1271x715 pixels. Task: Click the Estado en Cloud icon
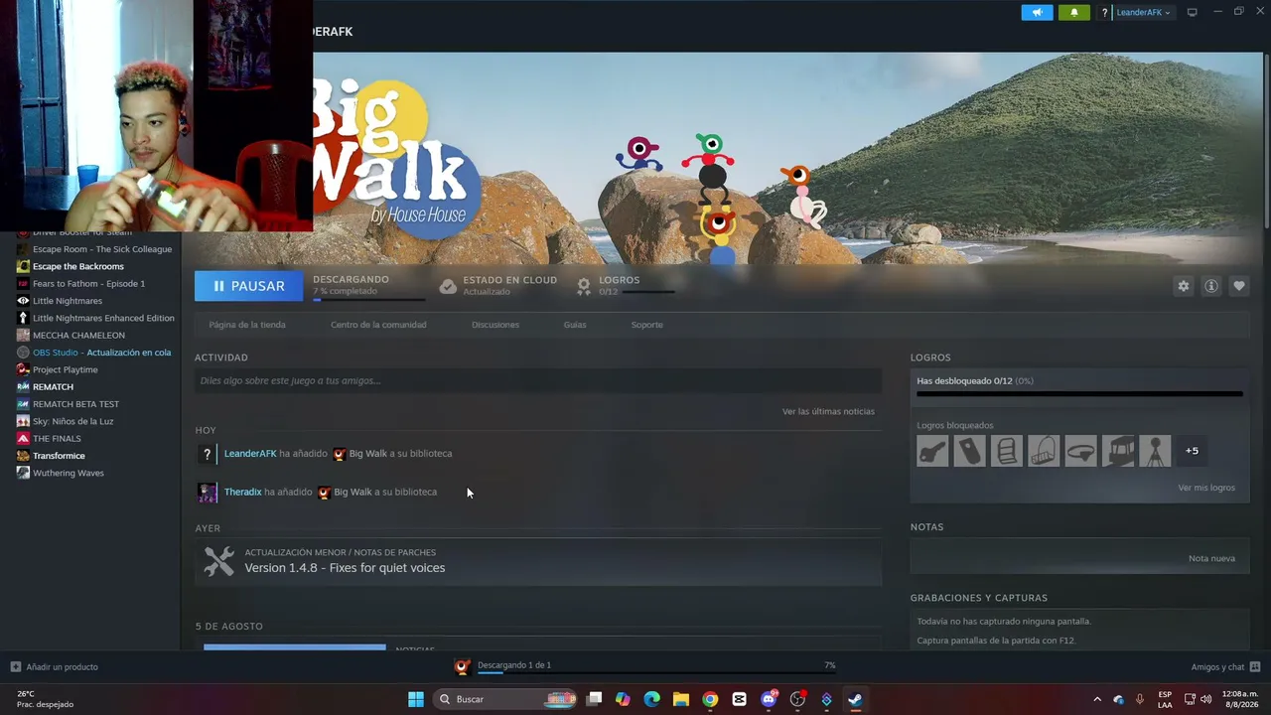(x=448, y=286)
